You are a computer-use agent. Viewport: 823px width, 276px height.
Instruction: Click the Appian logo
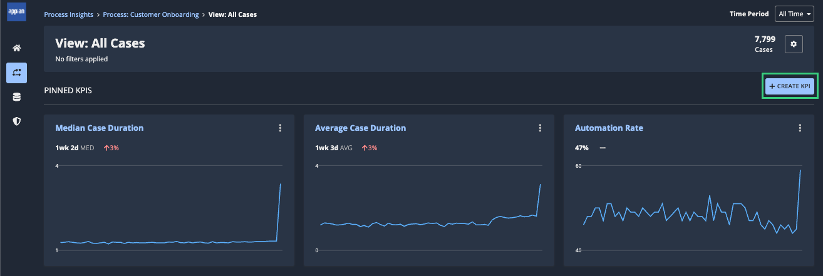click(16, 13)
